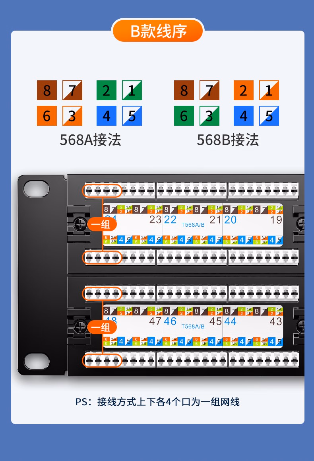Select the orange 6 square in 568A

(x=47, y=116)
